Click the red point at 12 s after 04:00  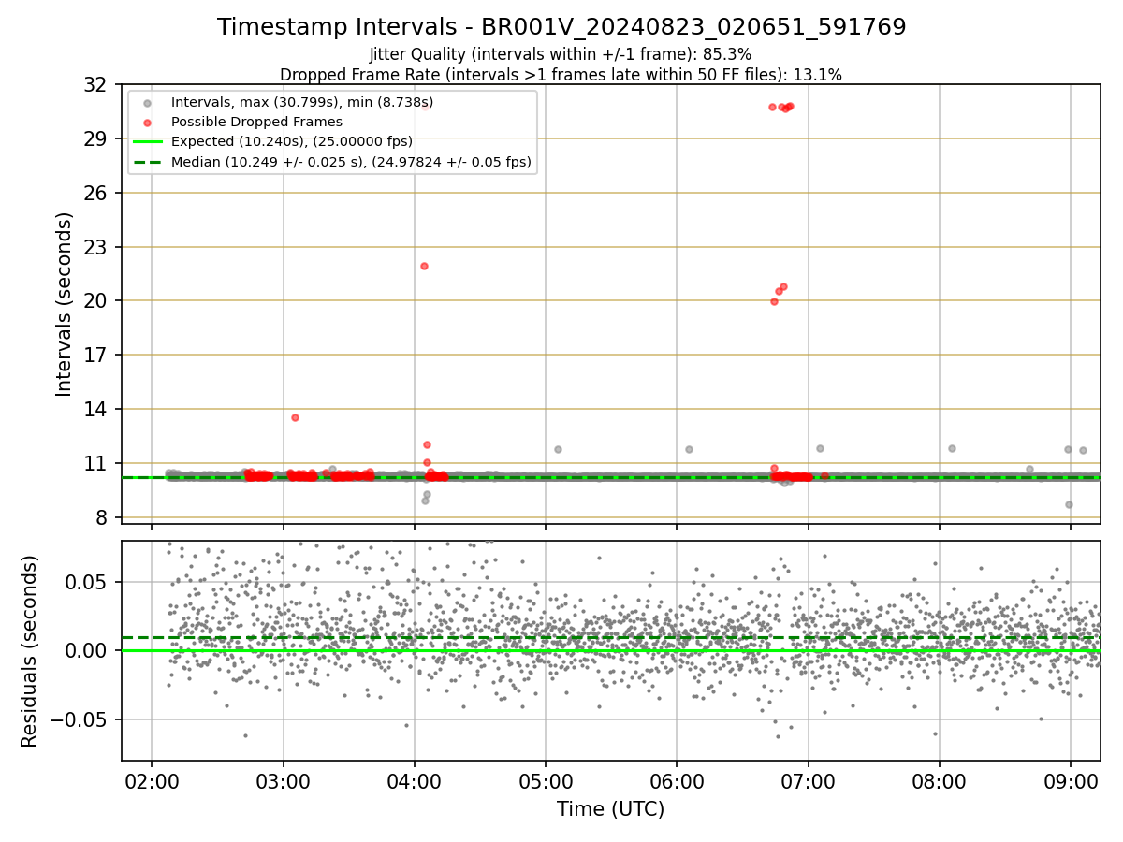427,444
